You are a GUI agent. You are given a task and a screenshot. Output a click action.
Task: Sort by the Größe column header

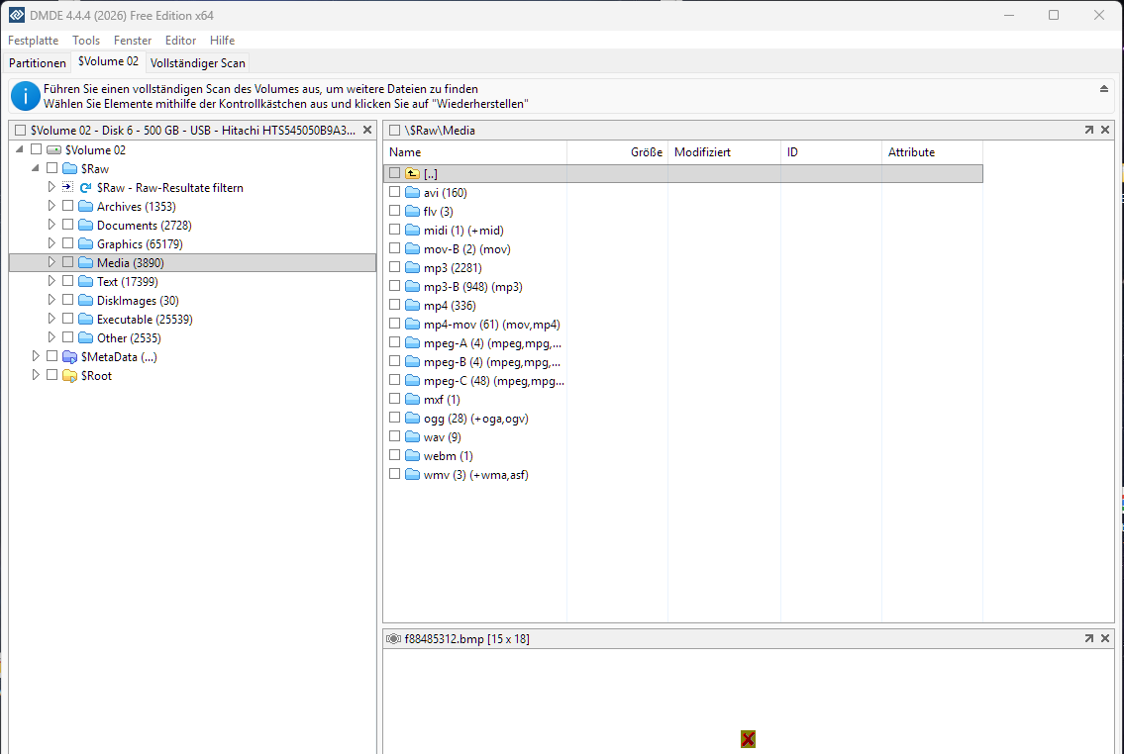pyautogui.click(x=617, y=151)
